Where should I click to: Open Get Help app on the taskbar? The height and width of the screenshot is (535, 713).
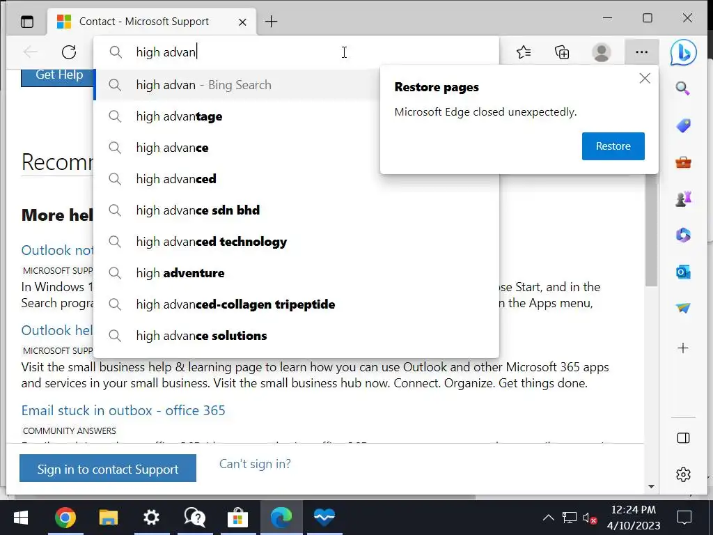click(x=195, y=518)
